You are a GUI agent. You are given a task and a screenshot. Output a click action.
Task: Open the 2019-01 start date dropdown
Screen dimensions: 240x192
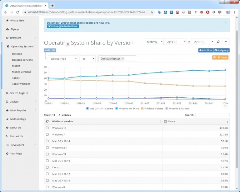pyautogui.click(x=175, y=42)
